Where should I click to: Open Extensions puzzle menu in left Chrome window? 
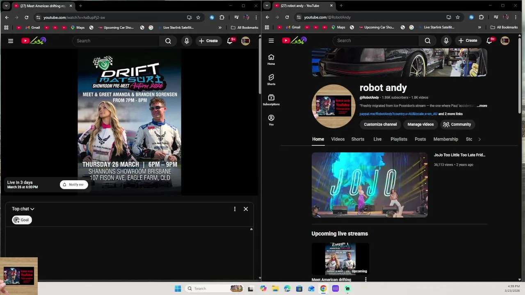pos(222,17)
